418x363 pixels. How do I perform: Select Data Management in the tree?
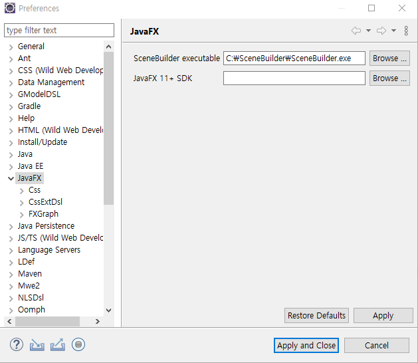point(51,82)
